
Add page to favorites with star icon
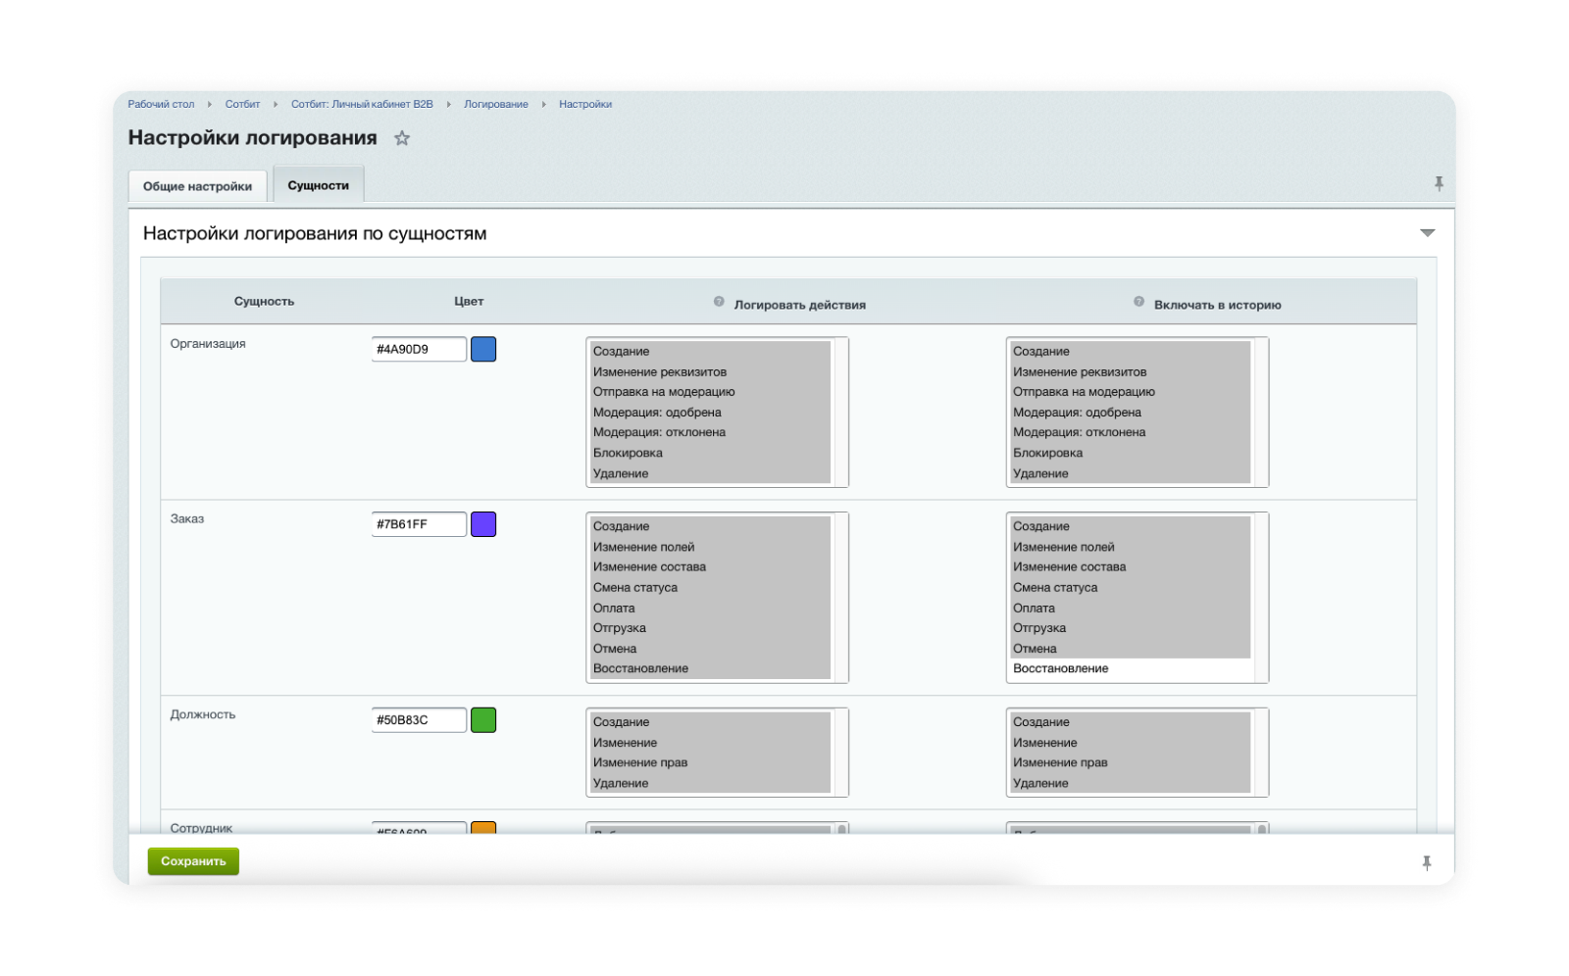coord(402,138)
